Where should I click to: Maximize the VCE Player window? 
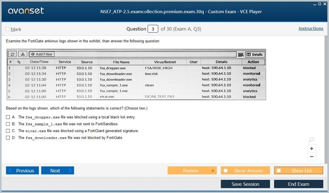point(320,4)
